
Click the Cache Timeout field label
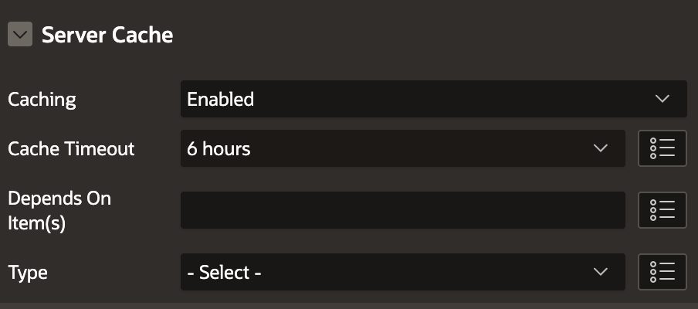tap(71, 149)
